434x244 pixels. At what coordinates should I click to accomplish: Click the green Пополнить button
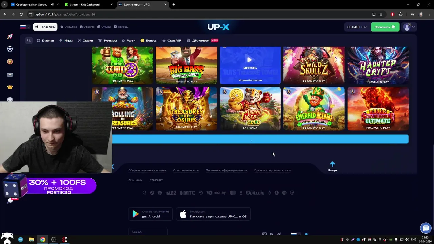point(385,27)
